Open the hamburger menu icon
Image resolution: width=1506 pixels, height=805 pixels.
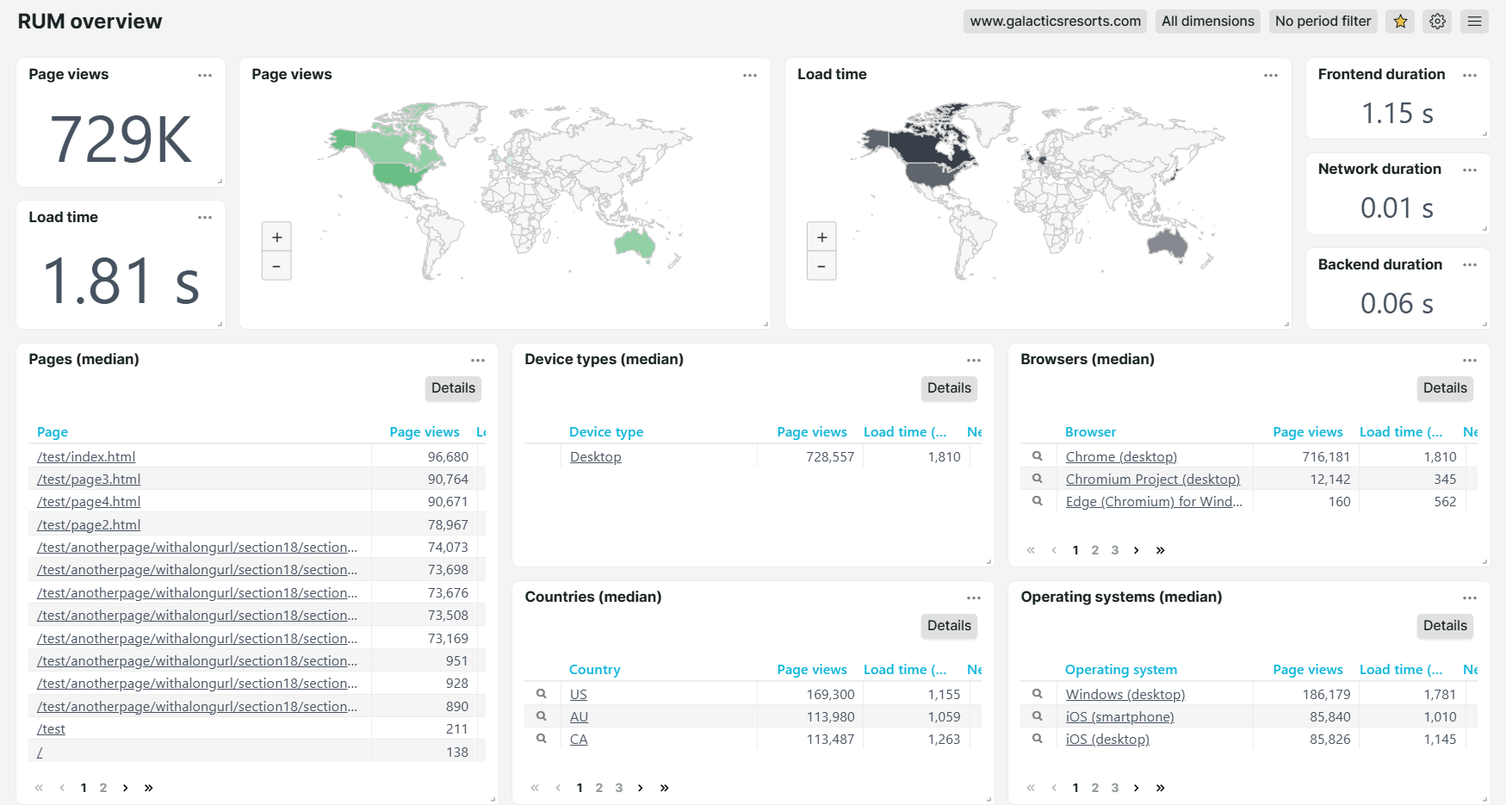(x=1474, y=22)
